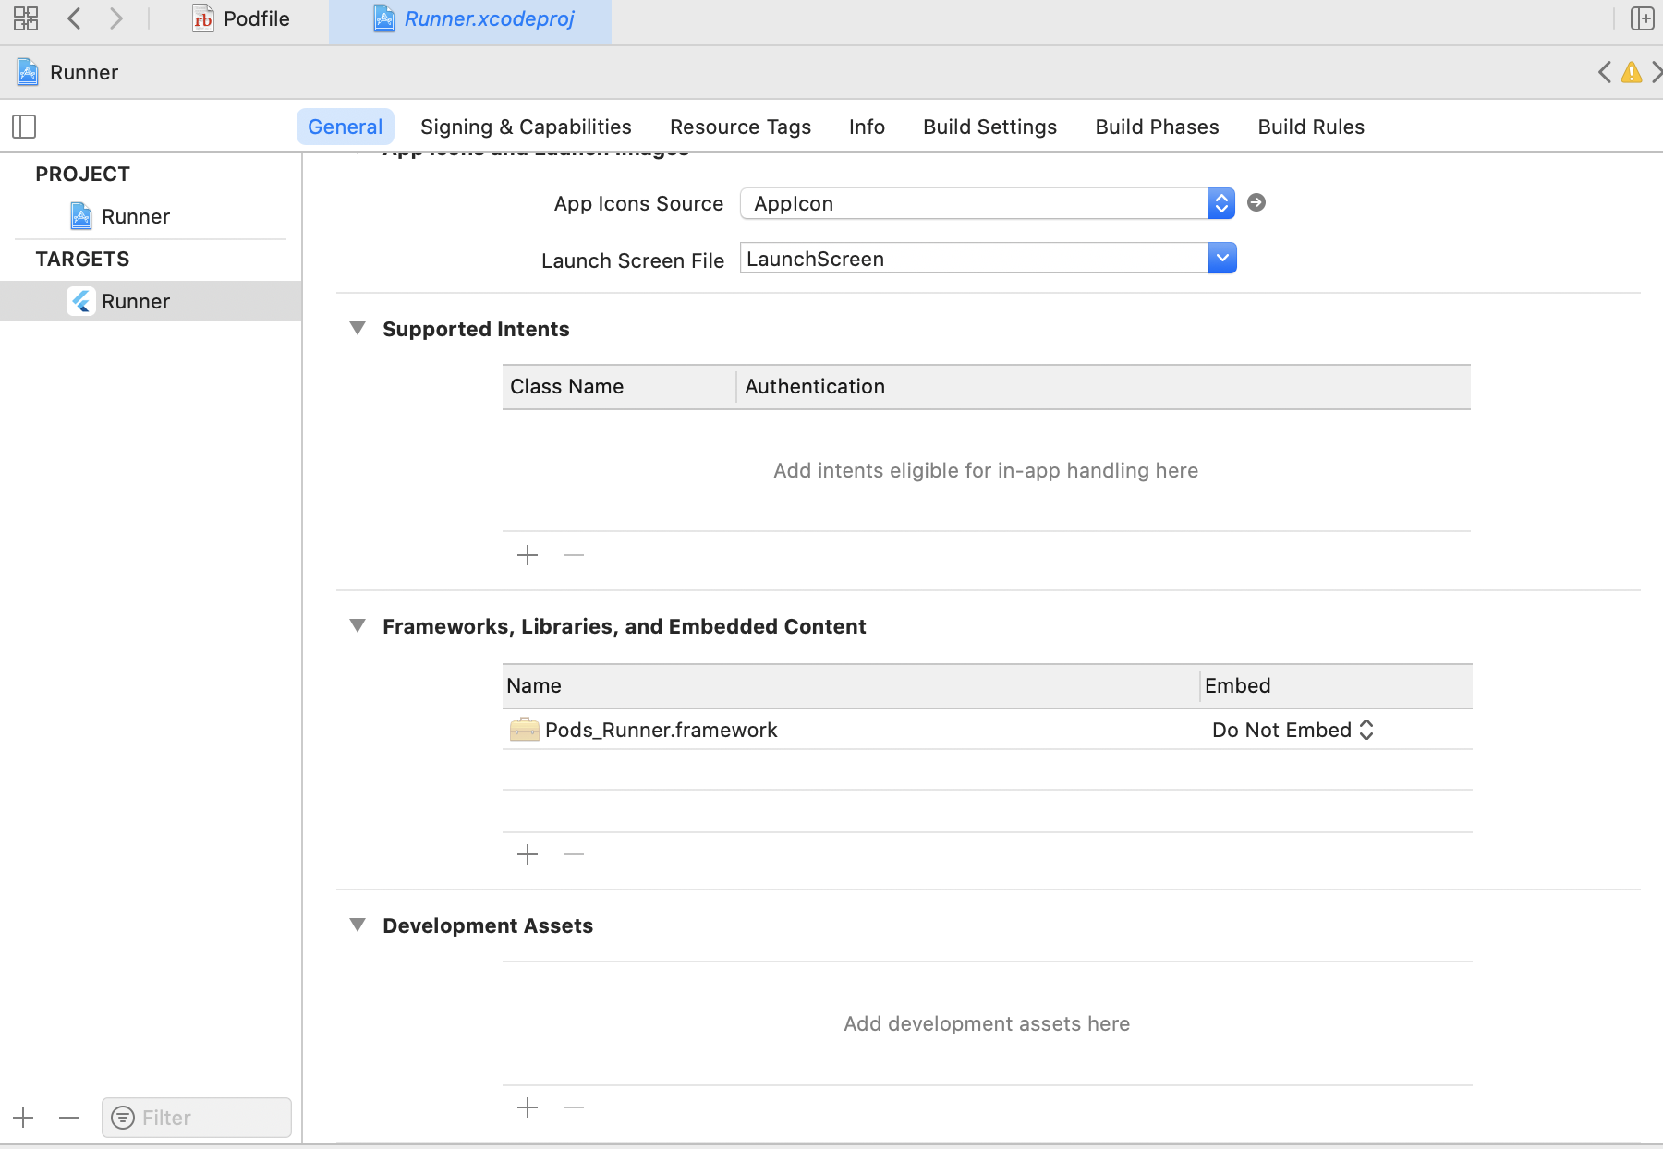1663x1149 pixels.
Task: Change the Do Not Embed option
Action: tap(1293, 730)
